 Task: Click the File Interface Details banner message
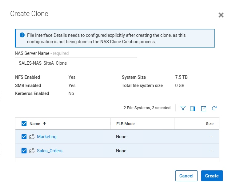(x=106, y=38)
